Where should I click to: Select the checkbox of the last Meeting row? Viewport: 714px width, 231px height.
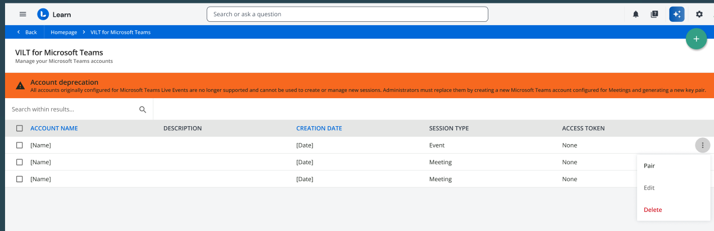[20, 179]
